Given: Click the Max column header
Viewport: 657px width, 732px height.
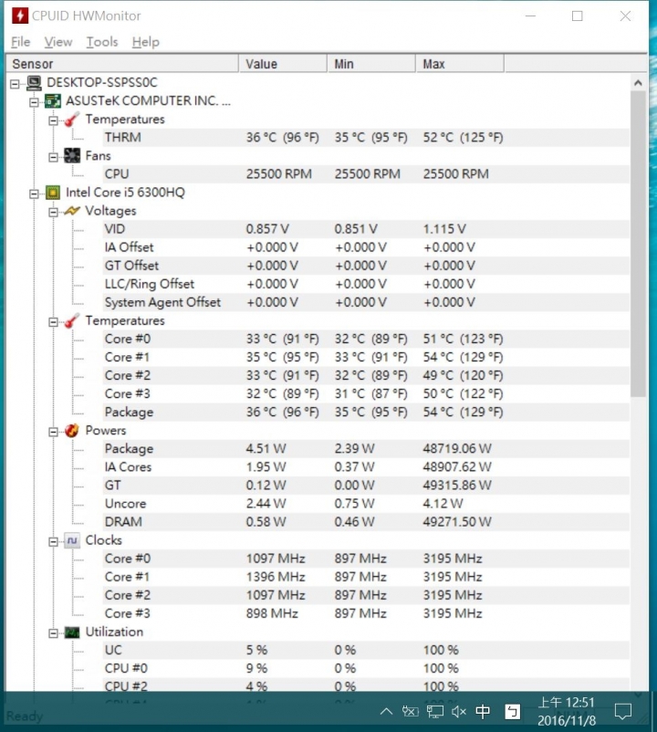Looking at the screenshot, I should coord(460,64).
